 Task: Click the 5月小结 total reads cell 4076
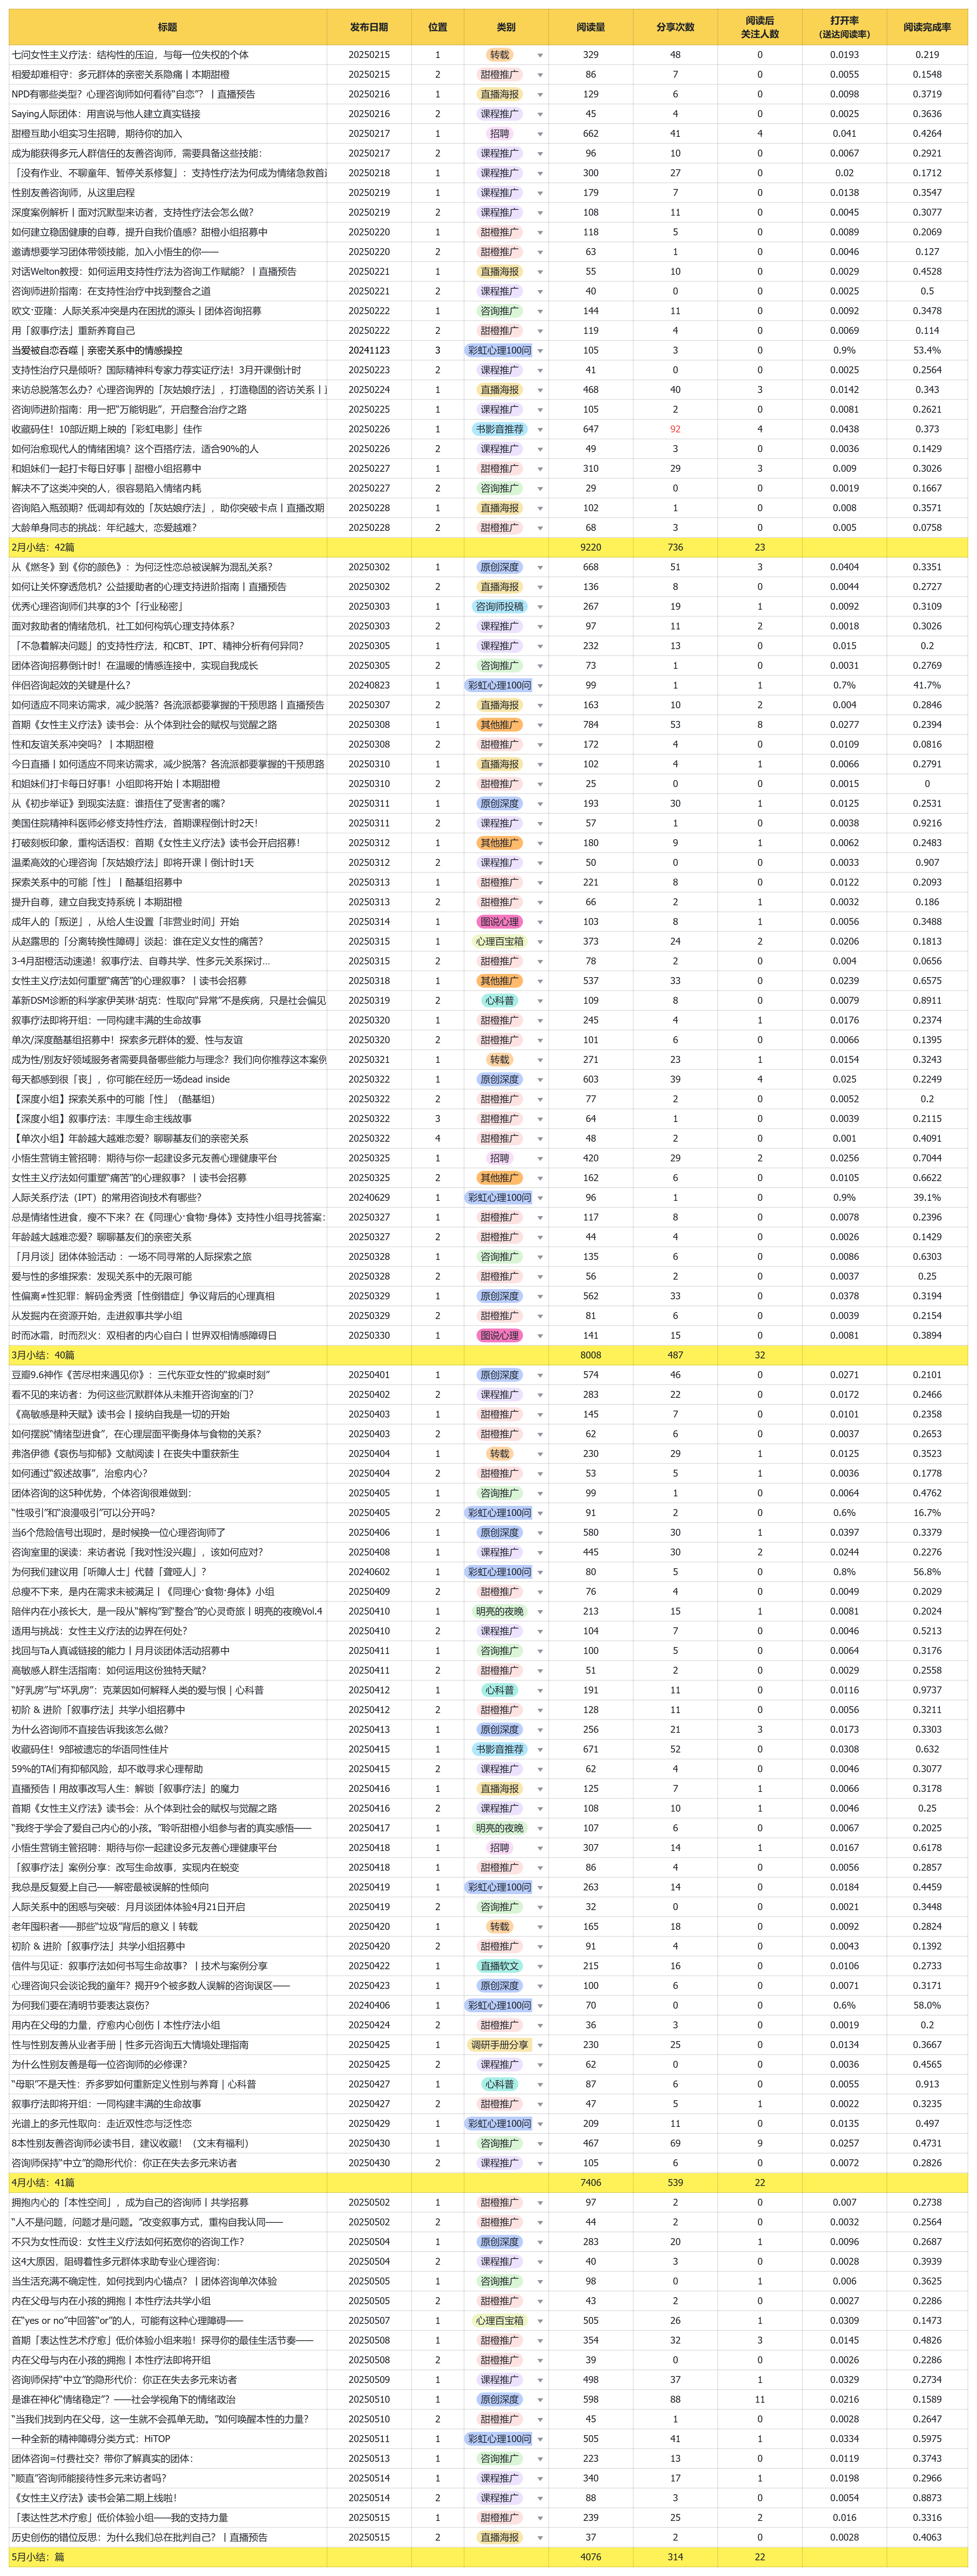click(x=591, y=2557)
